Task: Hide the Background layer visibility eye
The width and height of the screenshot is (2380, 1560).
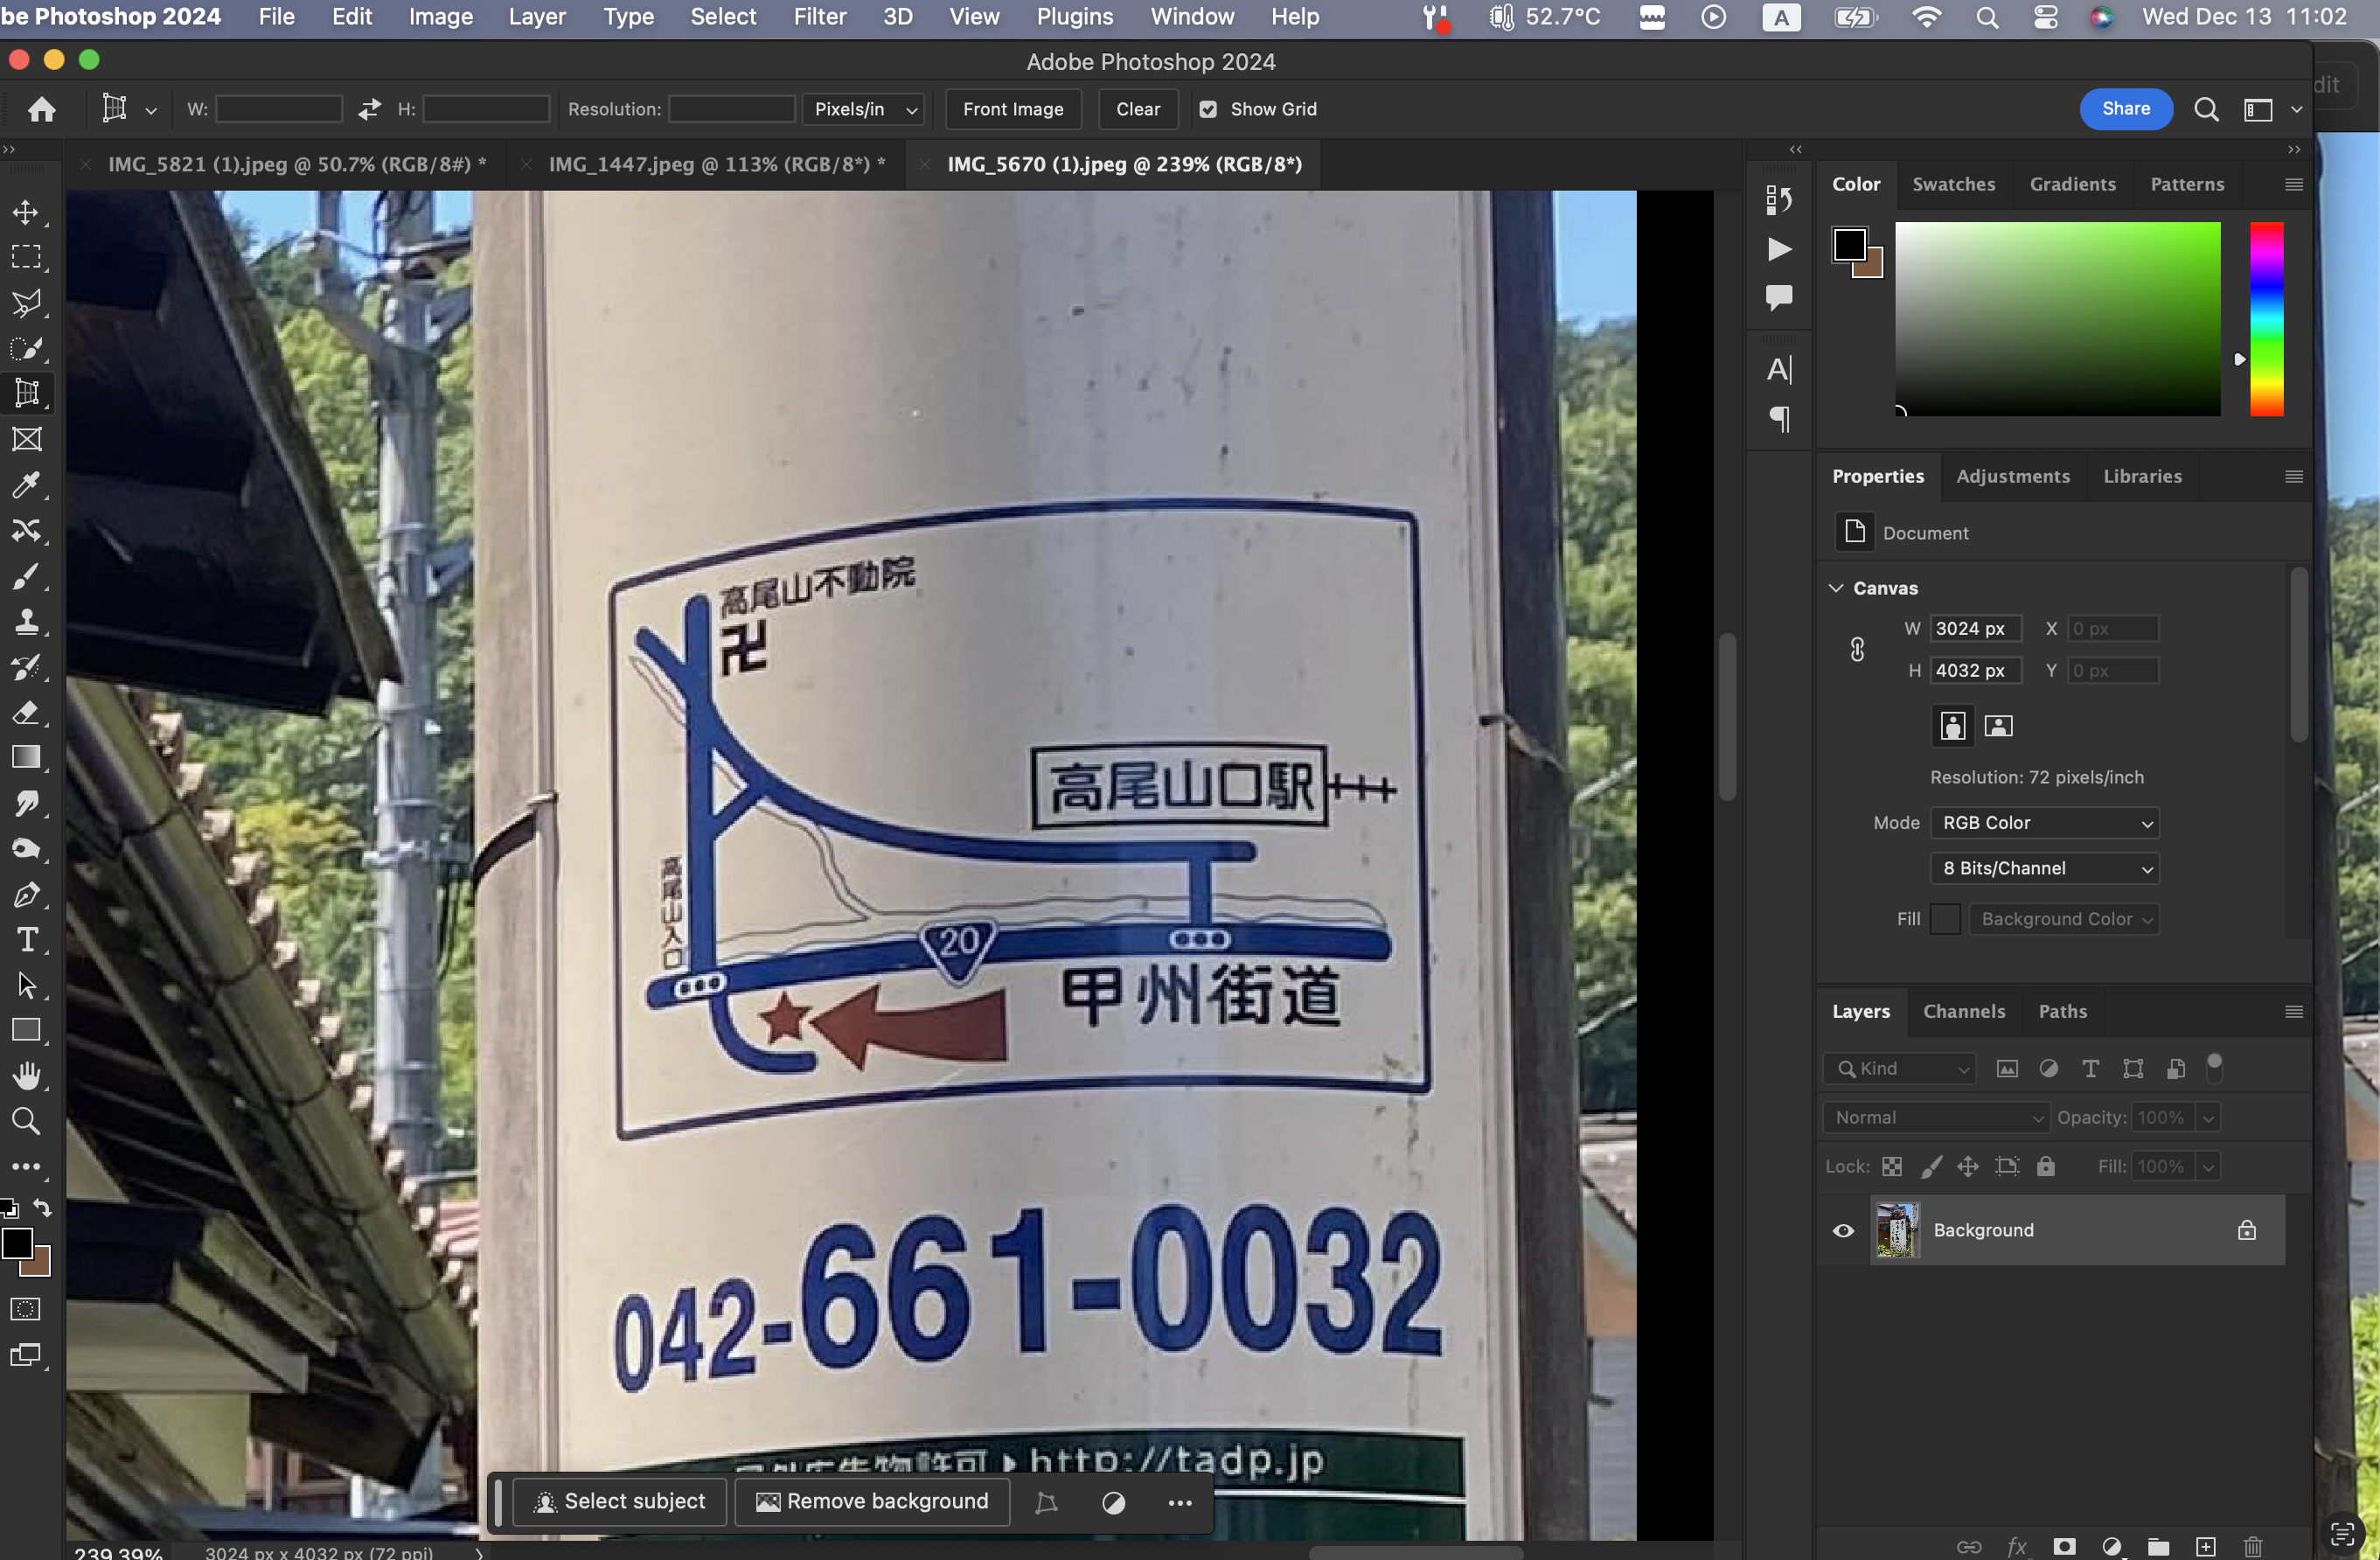Action: pos(1843,1230)
